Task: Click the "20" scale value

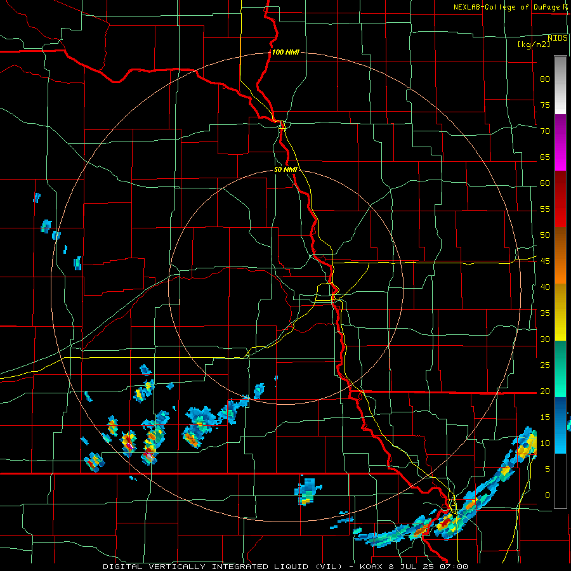Action: pyautogui.click(x=545, y=391)
